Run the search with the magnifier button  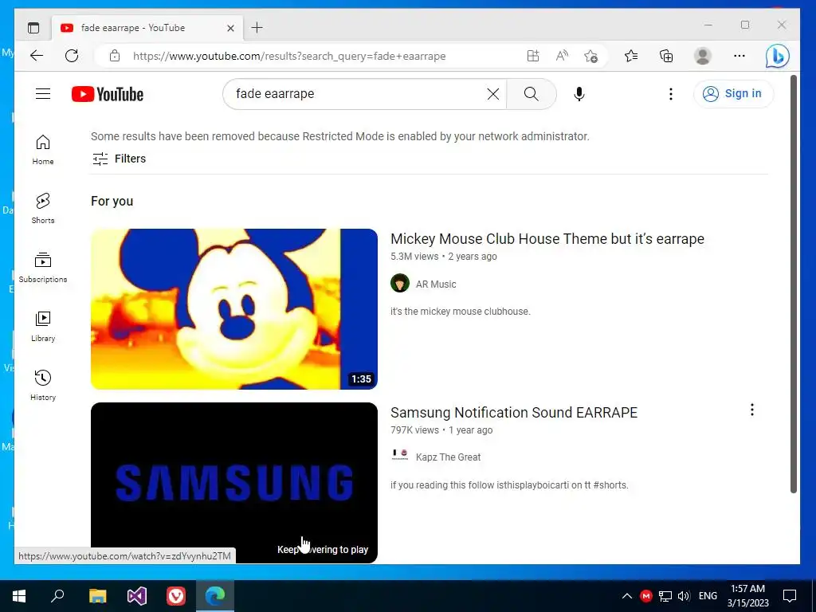tap(532, 94)
